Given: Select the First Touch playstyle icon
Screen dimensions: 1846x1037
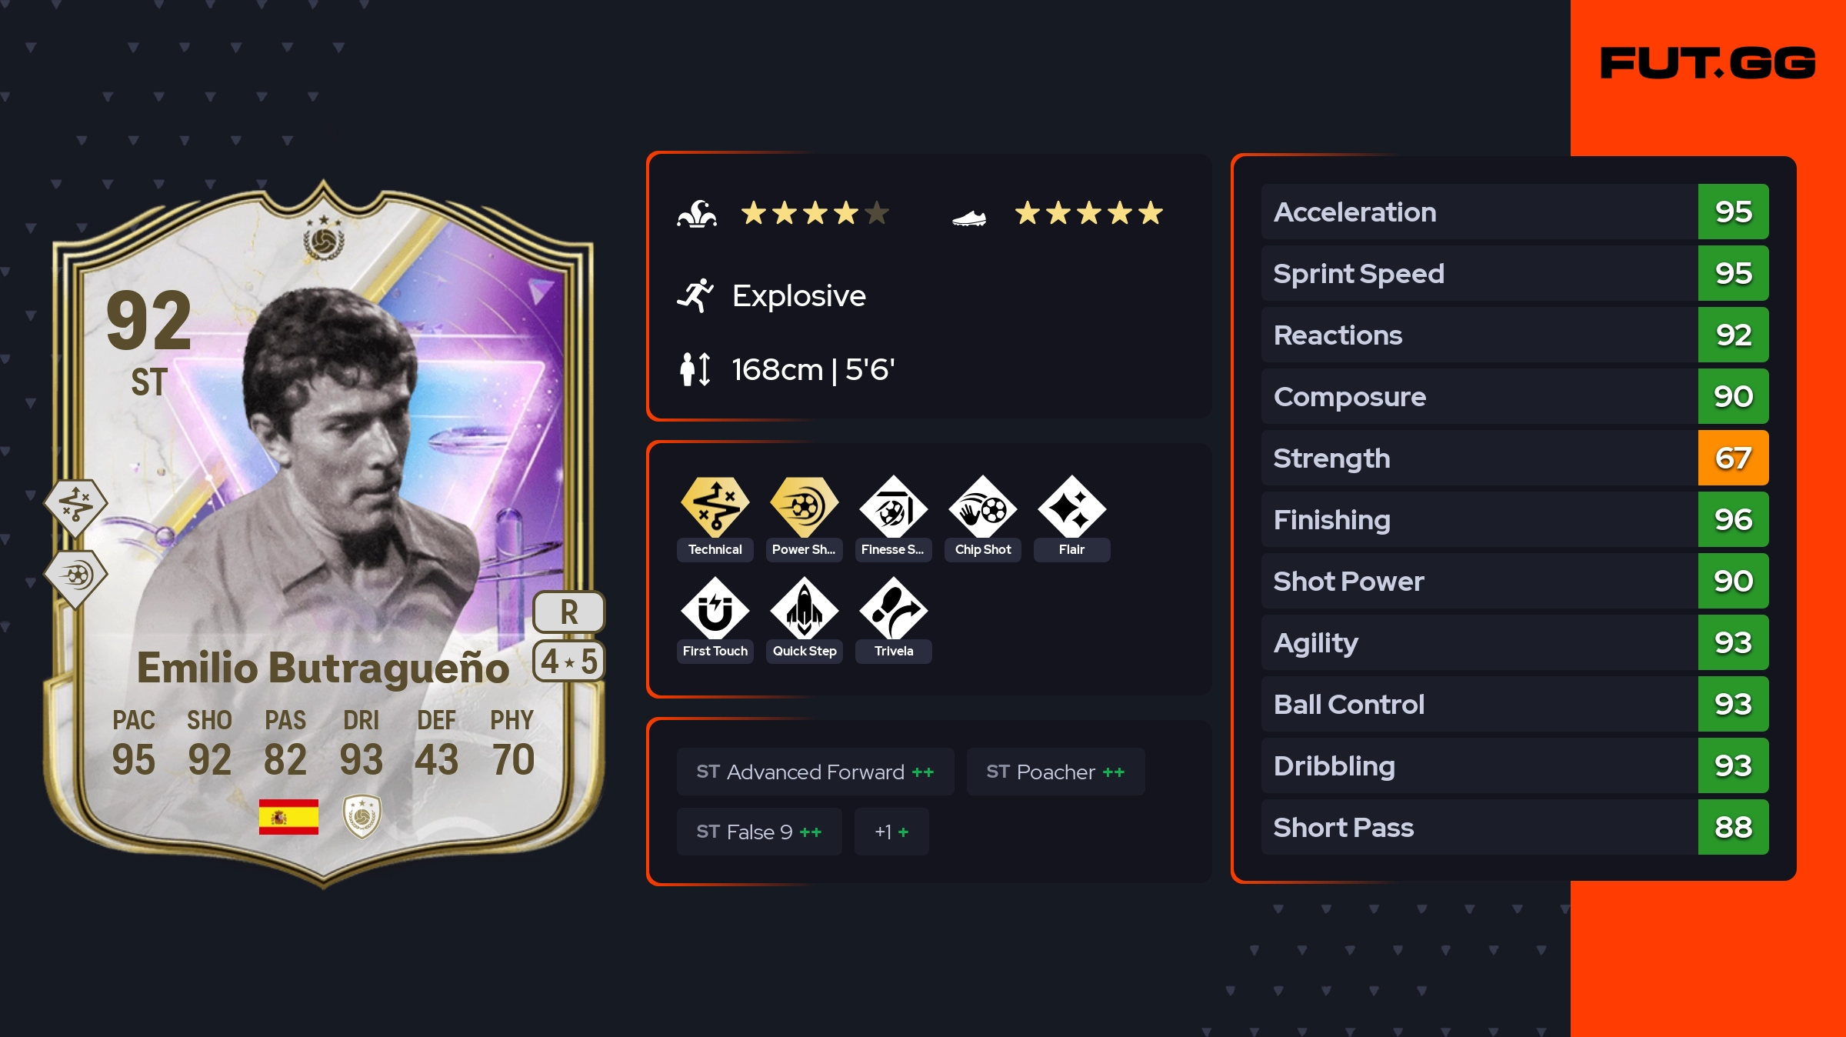Looking at the screenshot, I should pyautogui.click(x=715, y=609).
